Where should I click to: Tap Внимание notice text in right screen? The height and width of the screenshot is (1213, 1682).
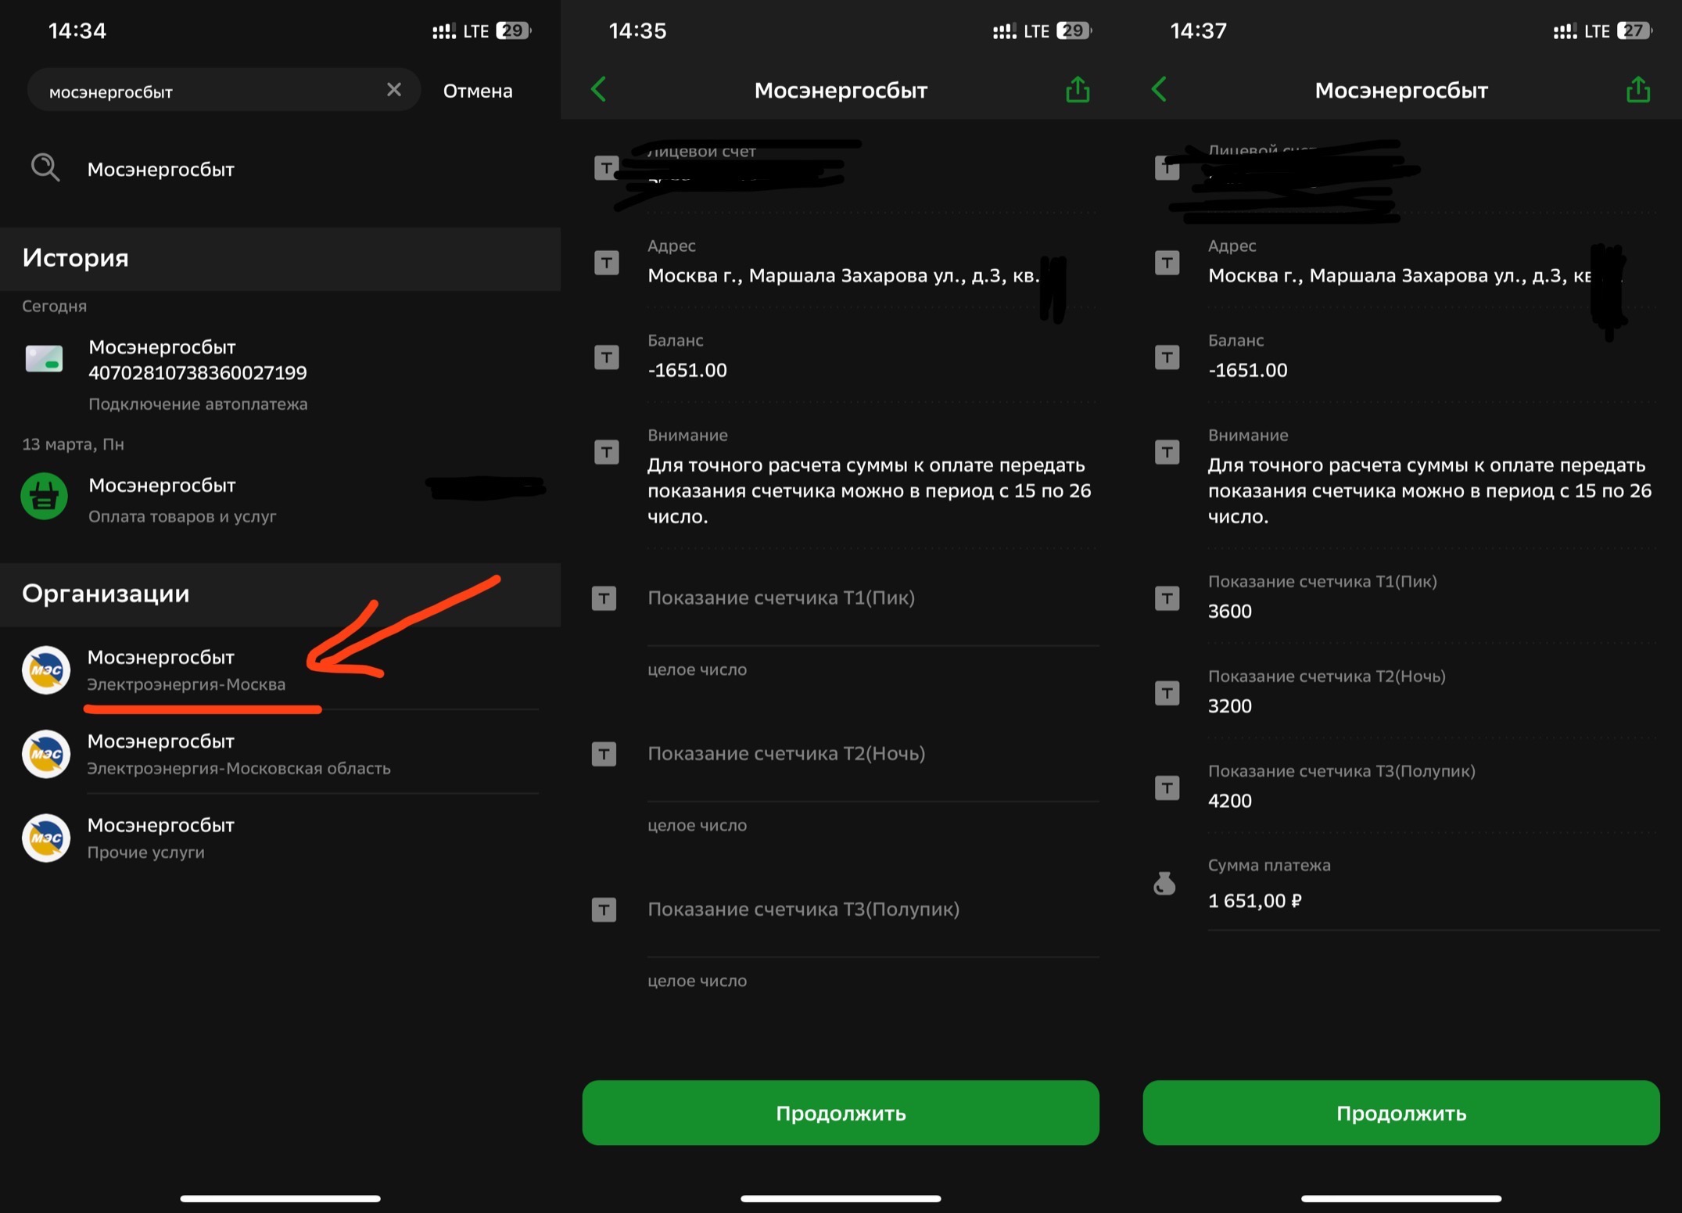click(x=1429, y=490)
